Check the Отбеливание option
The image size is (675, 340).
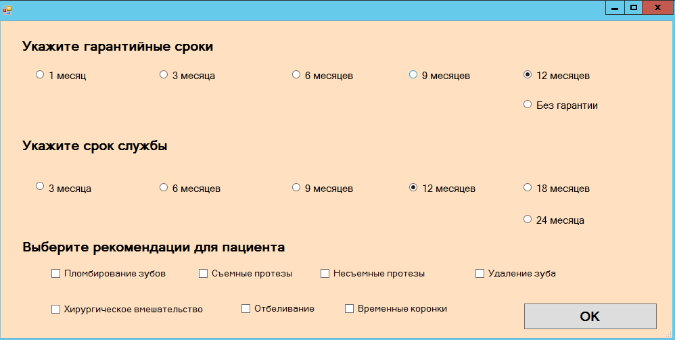click(x=246, y=309)
